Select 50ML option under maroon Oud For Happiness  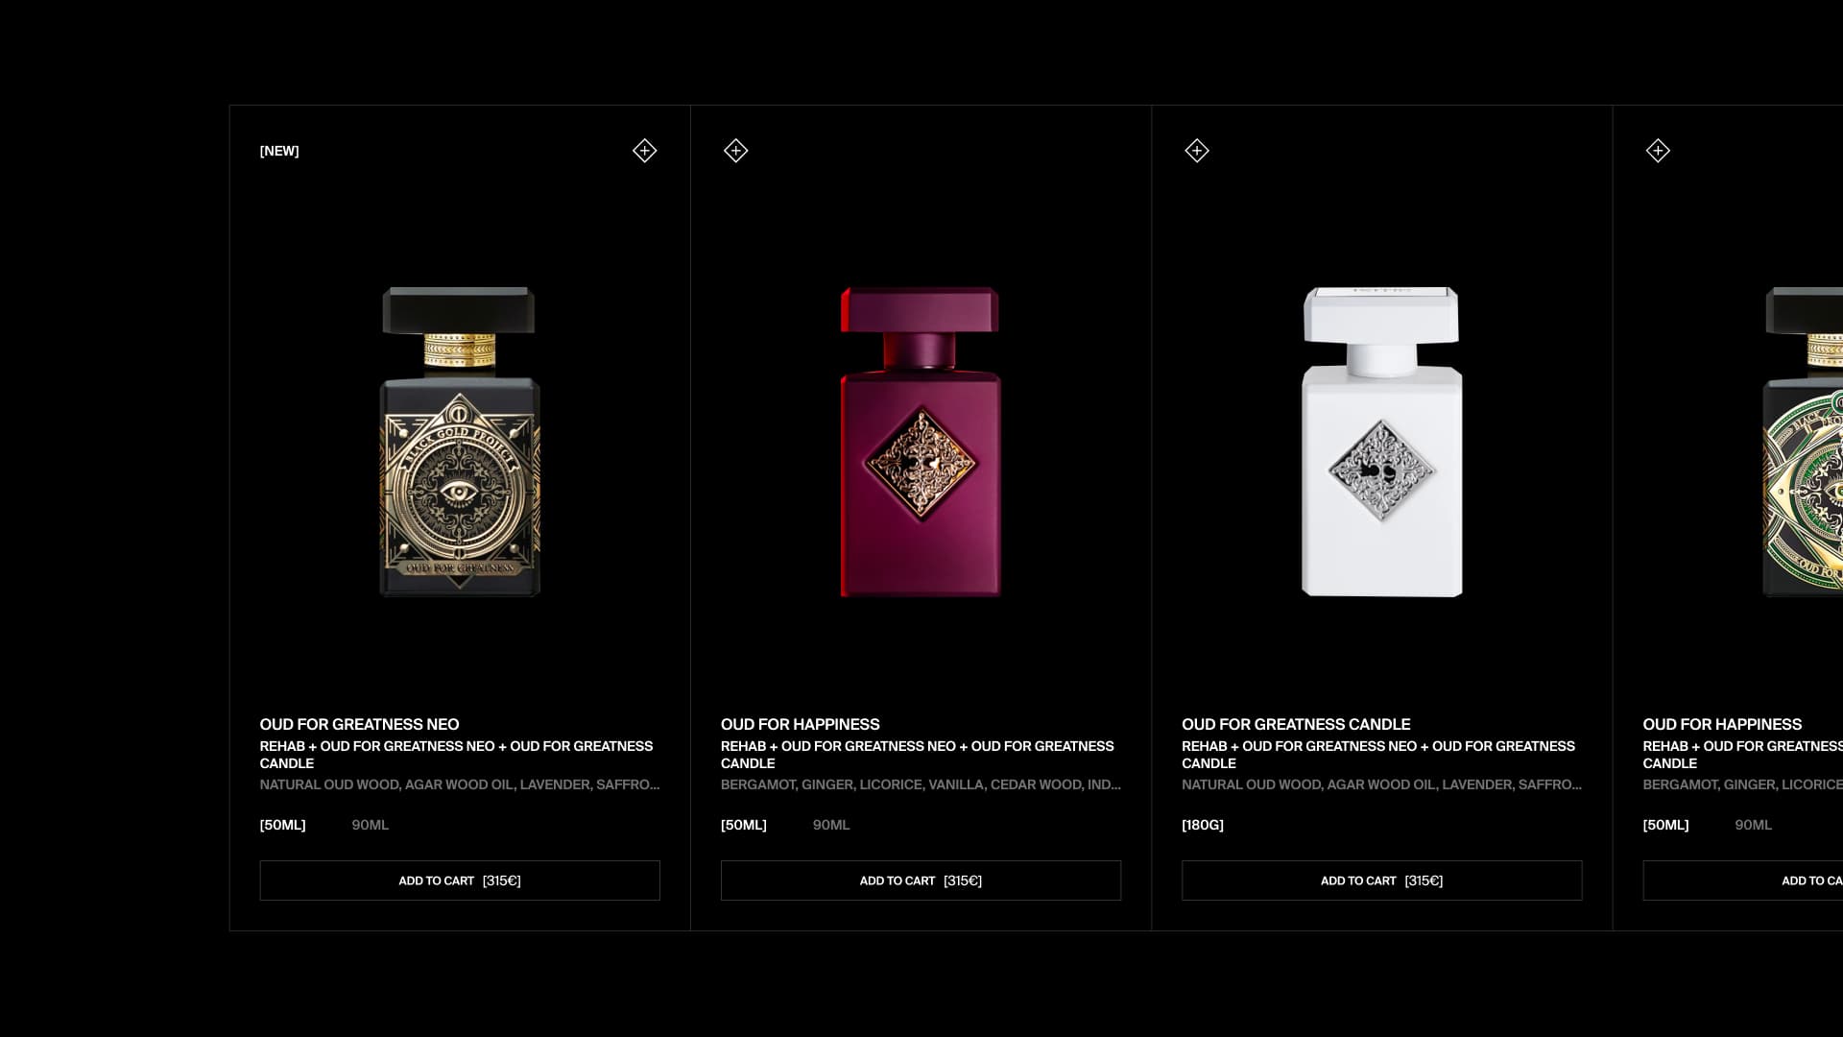(x=744, y=825)
